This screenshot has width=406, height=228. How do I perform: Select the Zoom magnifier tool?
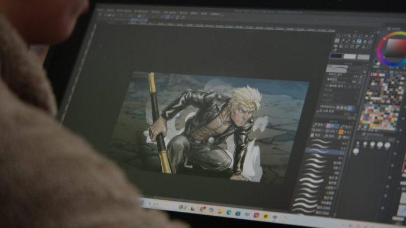338,35
